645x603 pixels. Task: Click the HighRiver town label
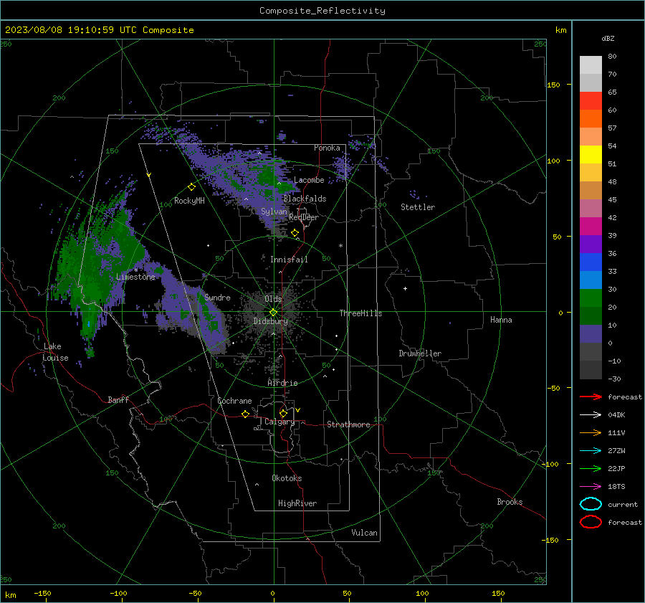click(297, 503)
